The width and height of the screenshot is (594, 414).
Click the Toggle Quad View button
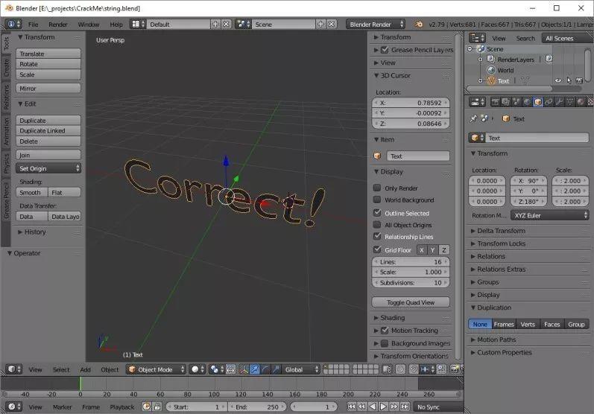[x=412, y=302]
